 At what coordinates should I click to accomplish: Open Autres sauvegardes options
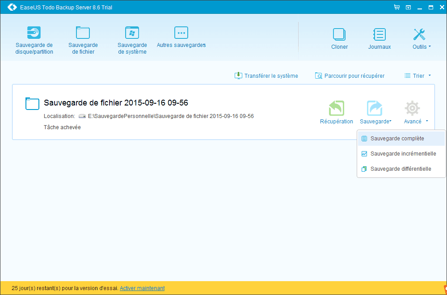tap(181, 37)
